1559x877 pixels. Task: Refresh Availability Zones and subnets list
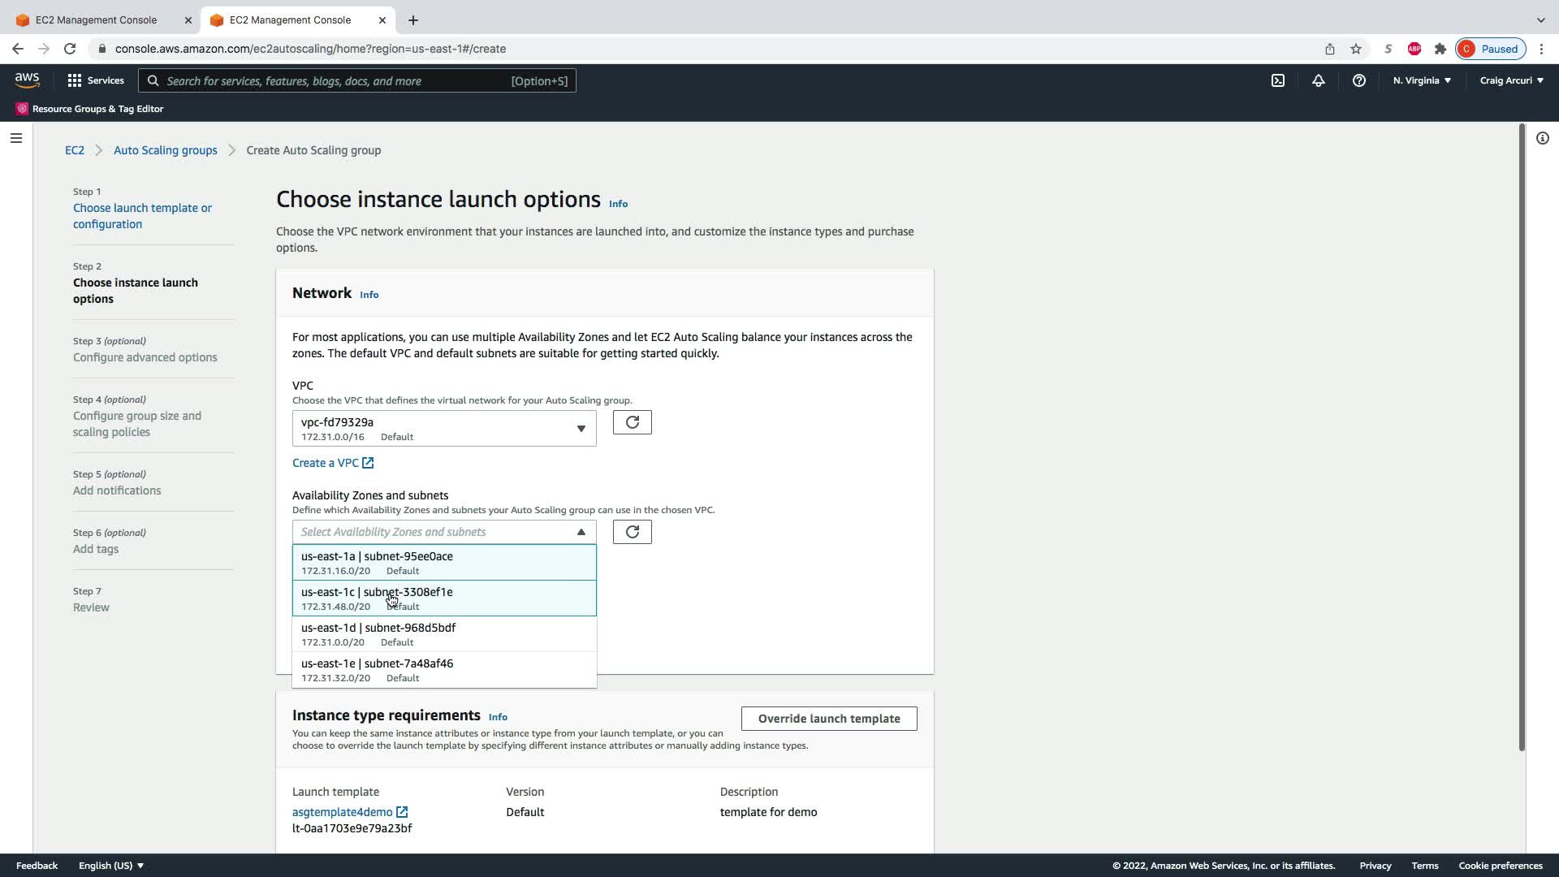point(632,532)
